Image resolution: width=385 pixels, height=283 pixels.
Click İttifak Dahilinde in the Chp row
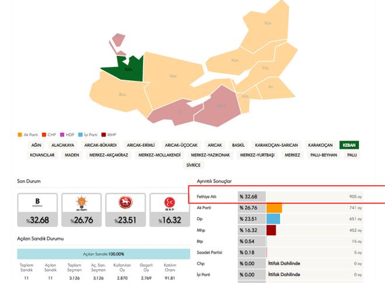pyautogui.click(x=284, y=263)
